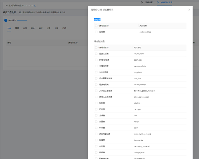Check the weigh row checkbox
The image size is (199, 159).
point(96,122)
